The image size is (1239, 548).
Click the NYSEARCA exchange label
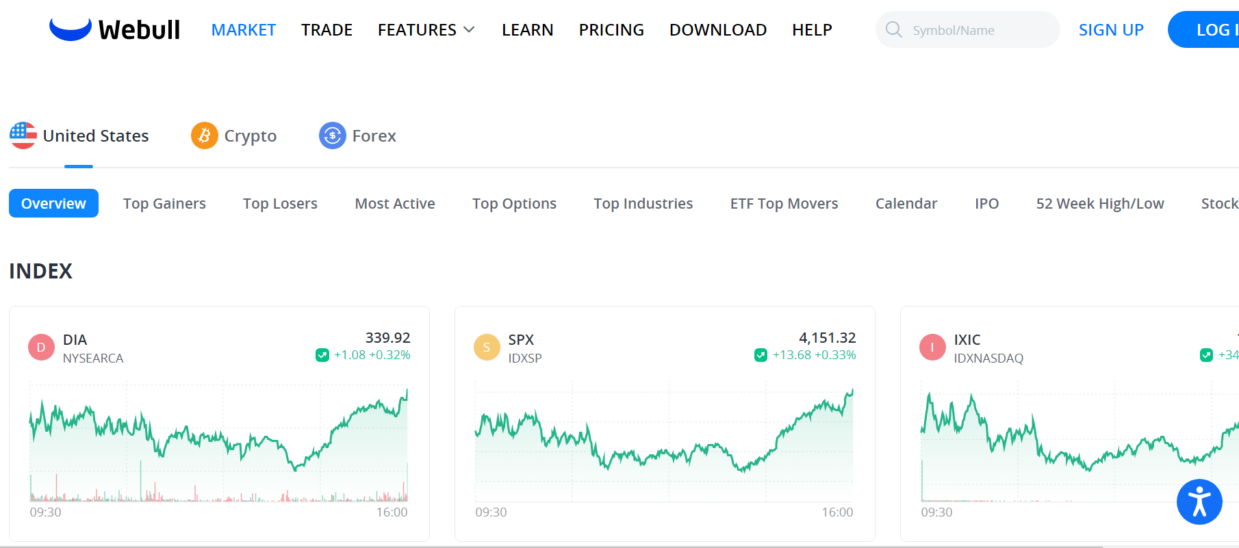tap(93, 358)
